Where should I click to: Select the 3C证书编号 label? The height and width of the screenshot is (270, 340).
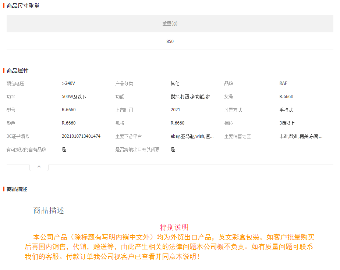18,136
